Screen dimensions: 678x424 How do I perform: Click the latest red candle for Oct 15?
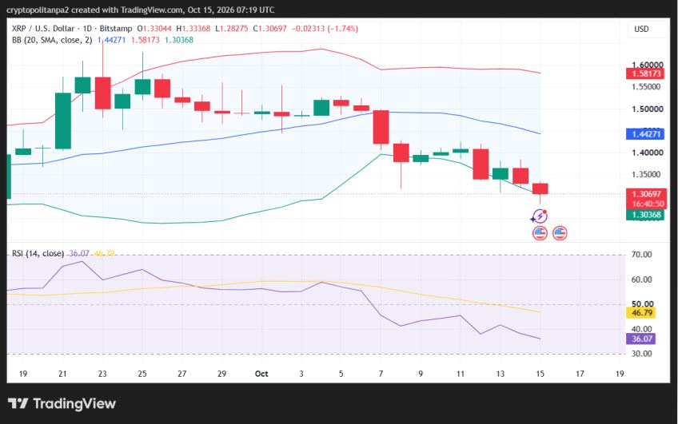540,188
